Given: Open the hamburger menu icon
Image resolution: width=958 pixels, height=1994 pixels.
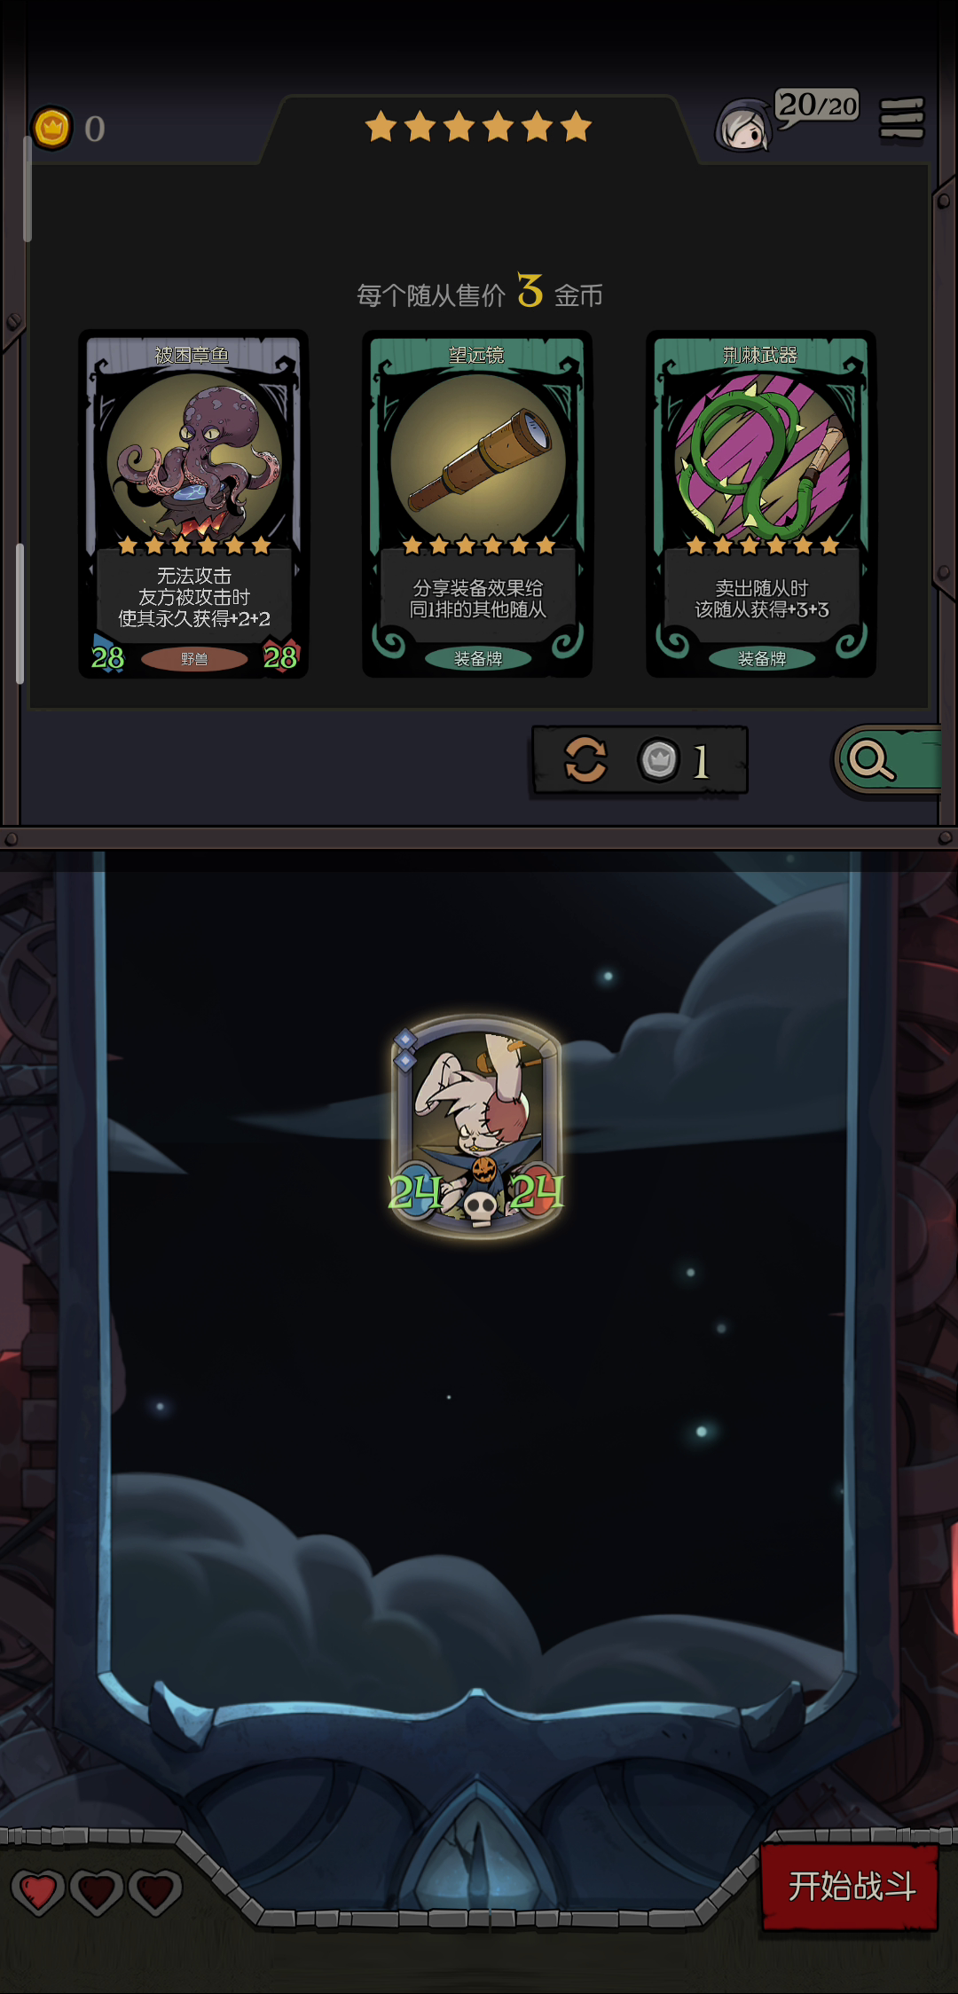Looking at the screenshot, I should [901, 119].
